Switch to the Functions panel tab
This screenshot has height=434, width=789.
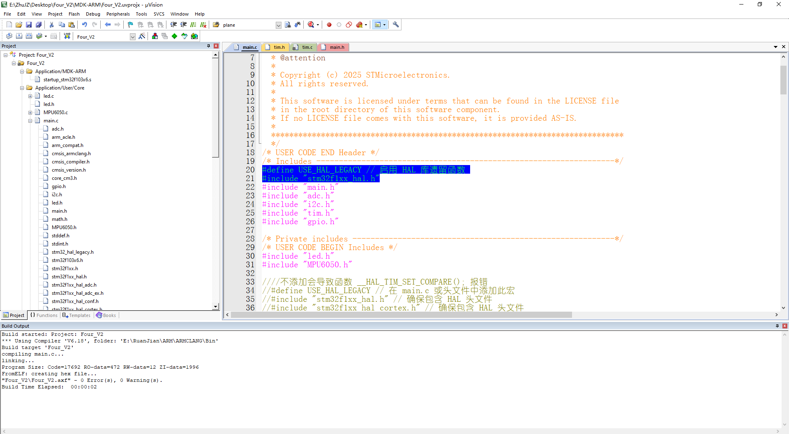(44, 315)
